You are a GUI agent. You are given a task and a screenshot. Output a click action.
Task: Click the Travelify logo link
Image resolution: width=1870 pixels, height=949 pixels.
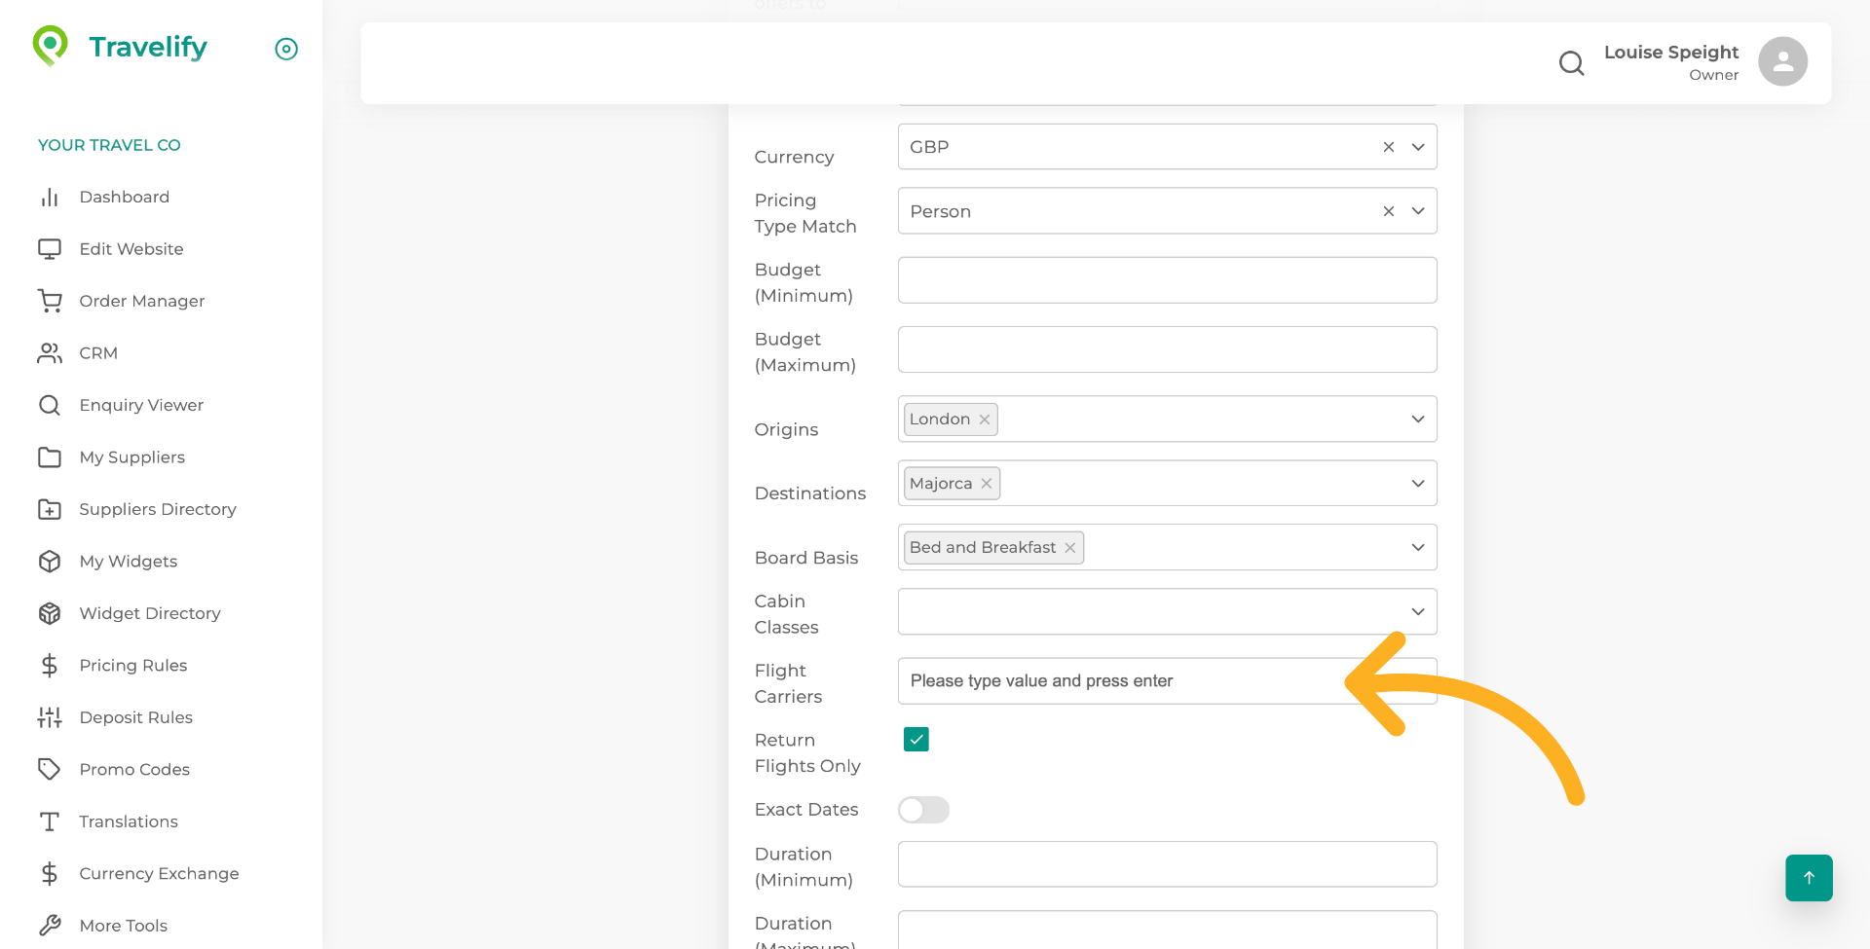[121, 47]
